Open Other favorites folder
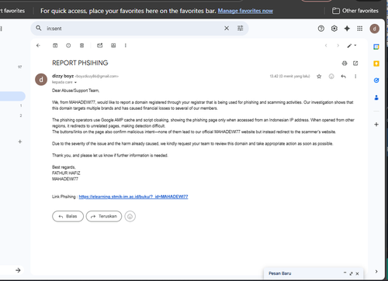The image size is (388, 281). pos(355,11)
